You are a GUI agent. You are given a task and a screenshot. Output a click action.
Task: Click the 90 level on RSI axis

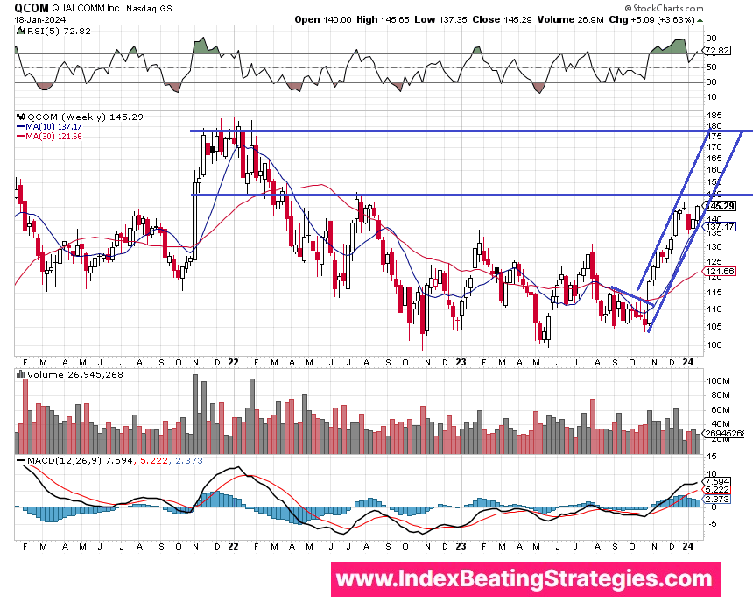point(711,39)
